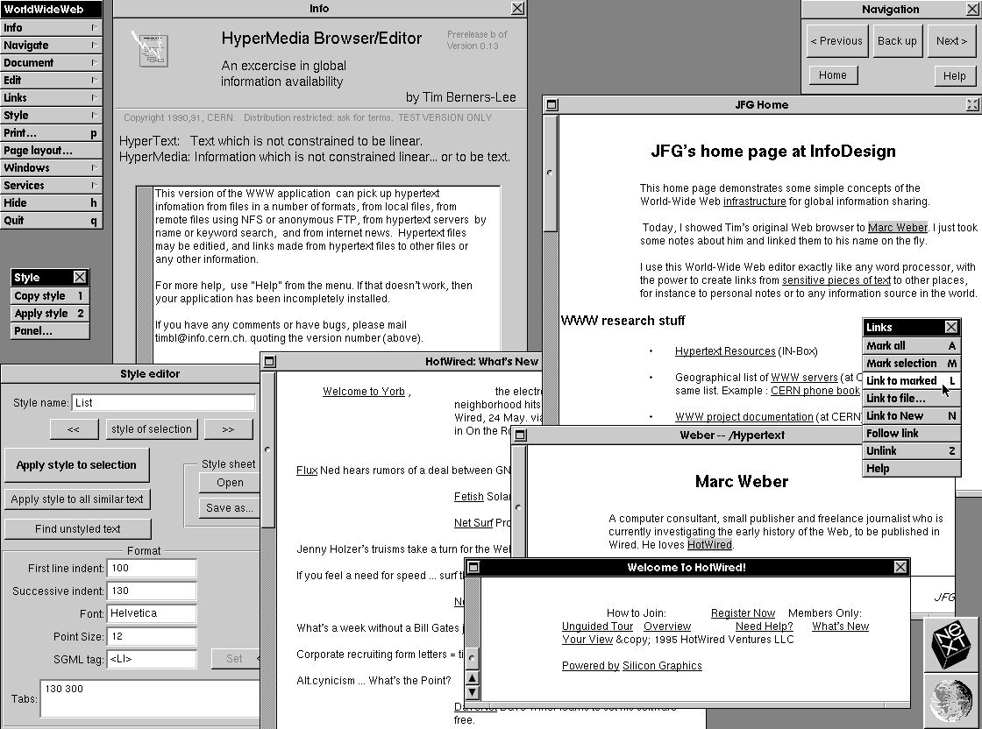Choose Link to marked
This screenshot has width=982, height=729.
coord(911,380)
